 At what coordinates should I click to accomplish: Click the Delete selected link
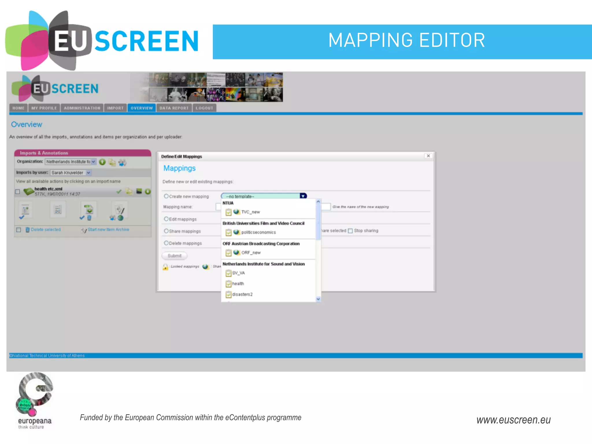pyautogui.click(x=46, y=230)
